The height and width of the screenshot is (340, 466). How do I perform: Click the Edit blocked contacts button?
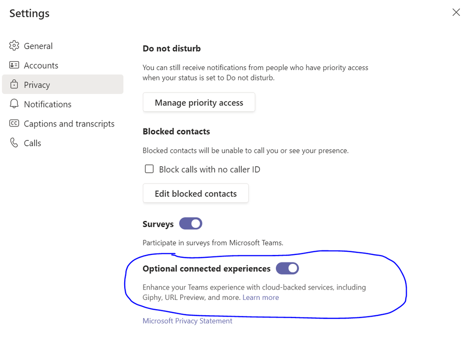pos(196,193)
